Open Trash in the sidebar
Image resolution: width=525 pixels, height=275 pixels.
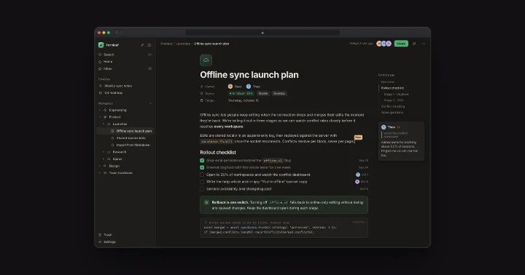[125, 235]
